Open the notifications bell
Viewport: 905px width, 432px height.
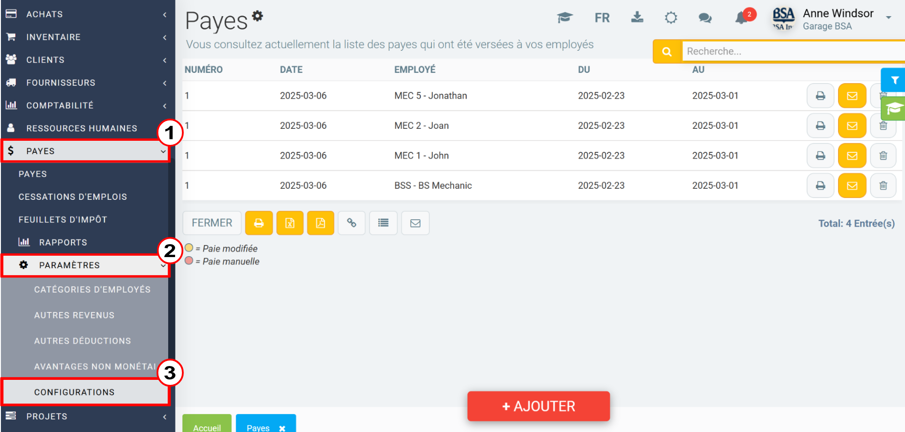click(741, 18)
